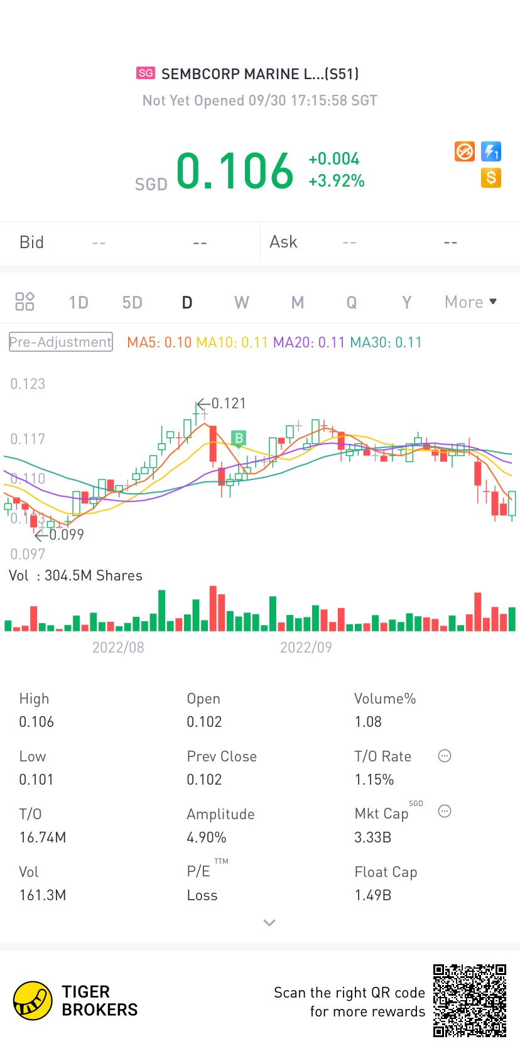Image resolution: width=520 pixels, height=1051 pixels.
Task: Open the More timeframe dropdown
Action: pos(471,302)
